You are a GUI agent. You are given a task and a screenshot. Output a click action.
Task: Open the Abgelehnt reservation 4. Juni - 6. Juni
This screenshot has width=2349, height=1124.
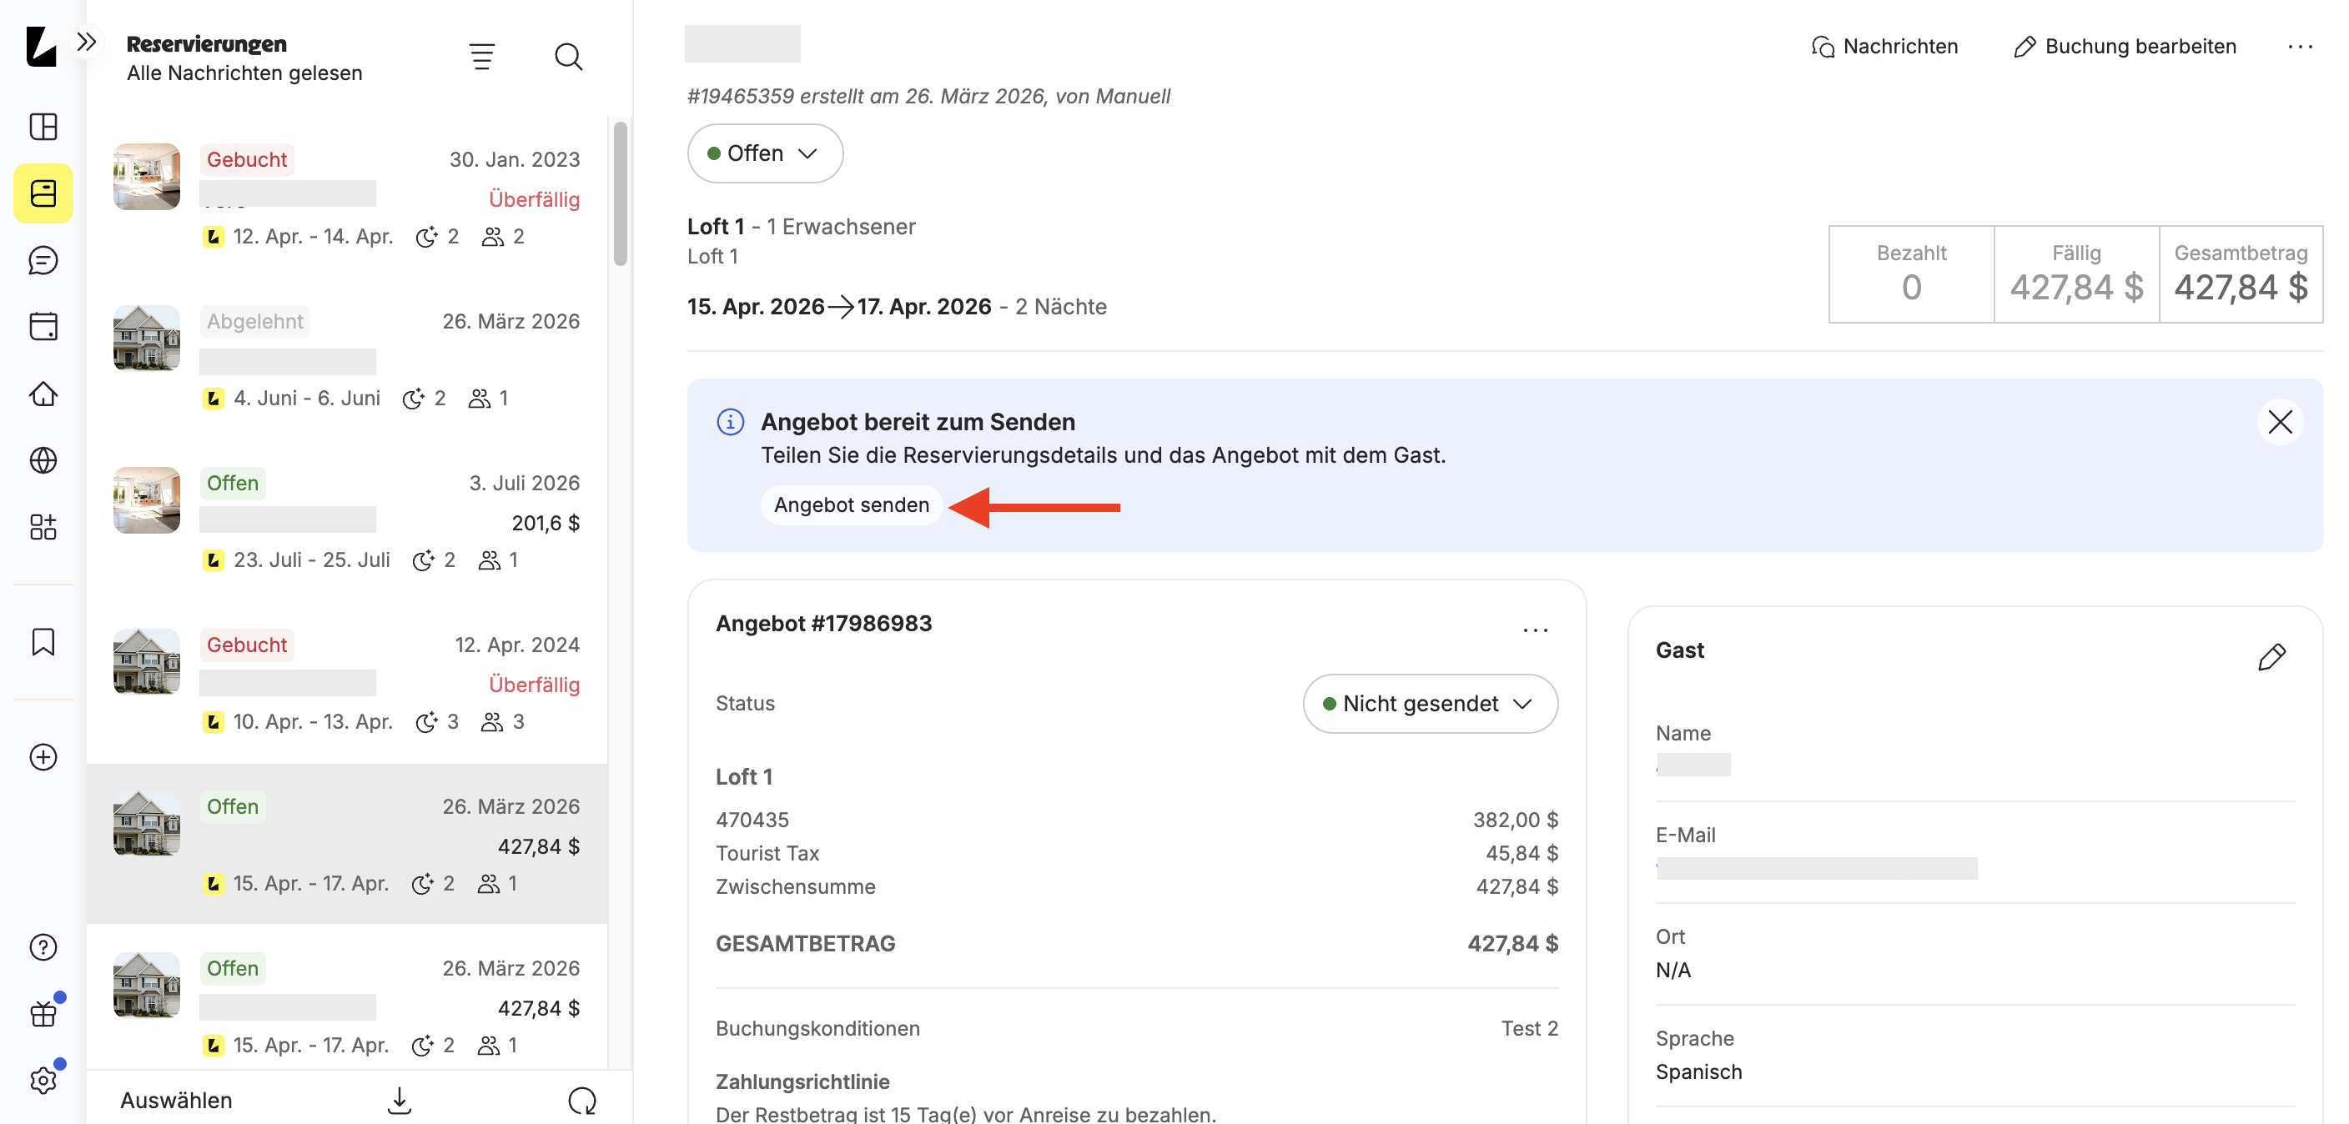346,360
